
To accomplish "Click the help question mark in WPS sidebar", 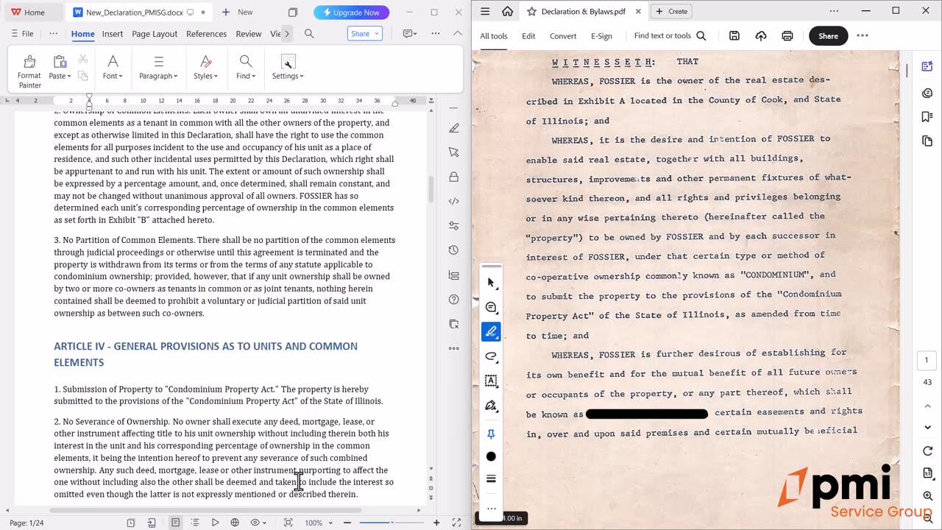I will (x=454, y=300).
